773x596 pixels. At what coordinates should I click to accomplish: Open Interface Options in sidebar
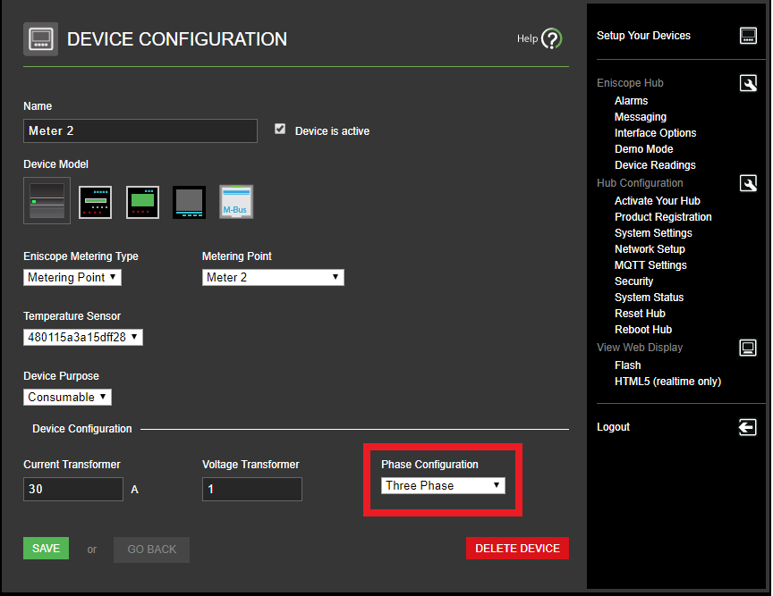pyautogui.click(x=655, y=133)
